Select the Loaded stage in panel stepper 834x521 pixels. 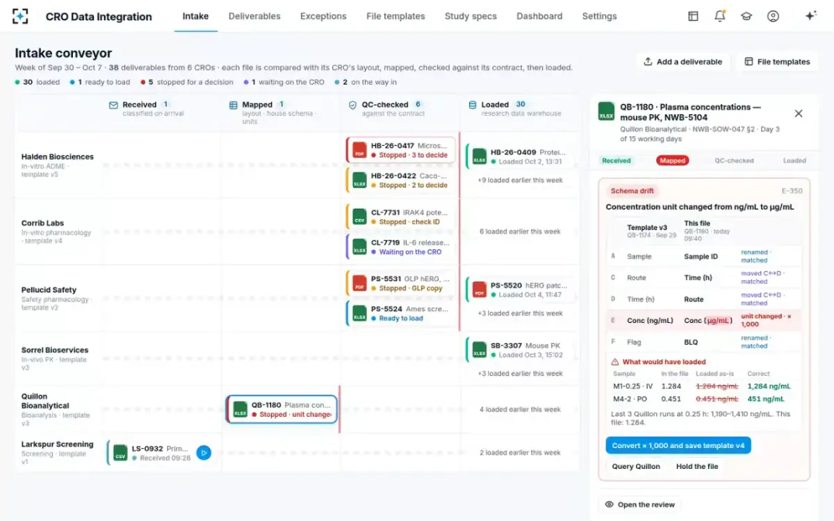[794, 160]
